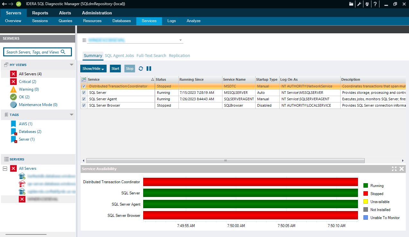The image size is (409, 237).
Task: Click the pause icon next to refresh
Action: tap(149, 69)
